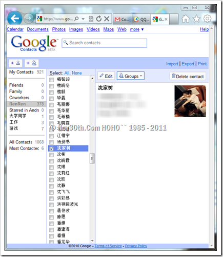Check the box for 毕磊
The image size is (223, 257).
[51, 99]
